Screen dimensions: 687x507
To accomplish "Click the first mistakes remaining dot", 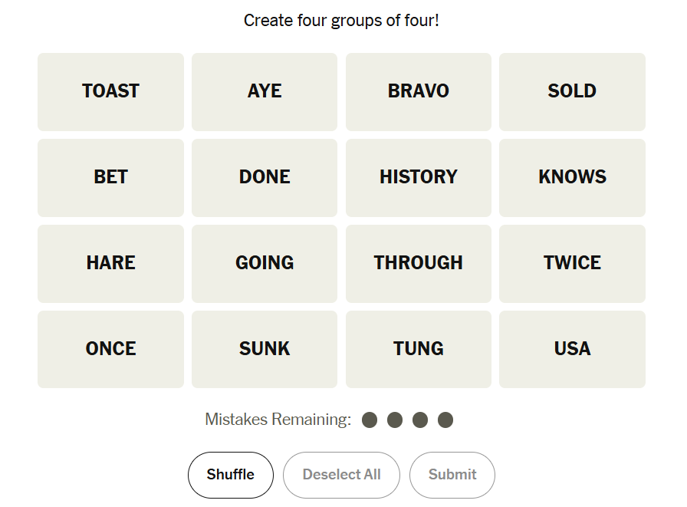I will click(370, 420).
